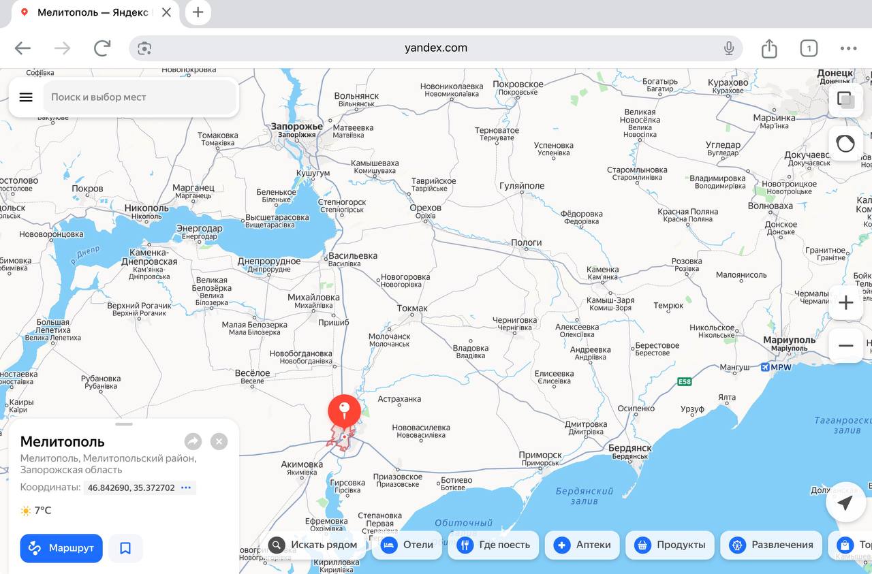Image resolution: width=872 pixels, height=574 pixels.
Task: Open the Alice assistant round icon
Action: point(845,144)
